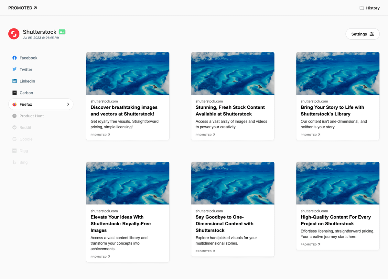Screen dimensions: 388x279
Task: Select the Google platform label
Action: [x=26, y=139]
